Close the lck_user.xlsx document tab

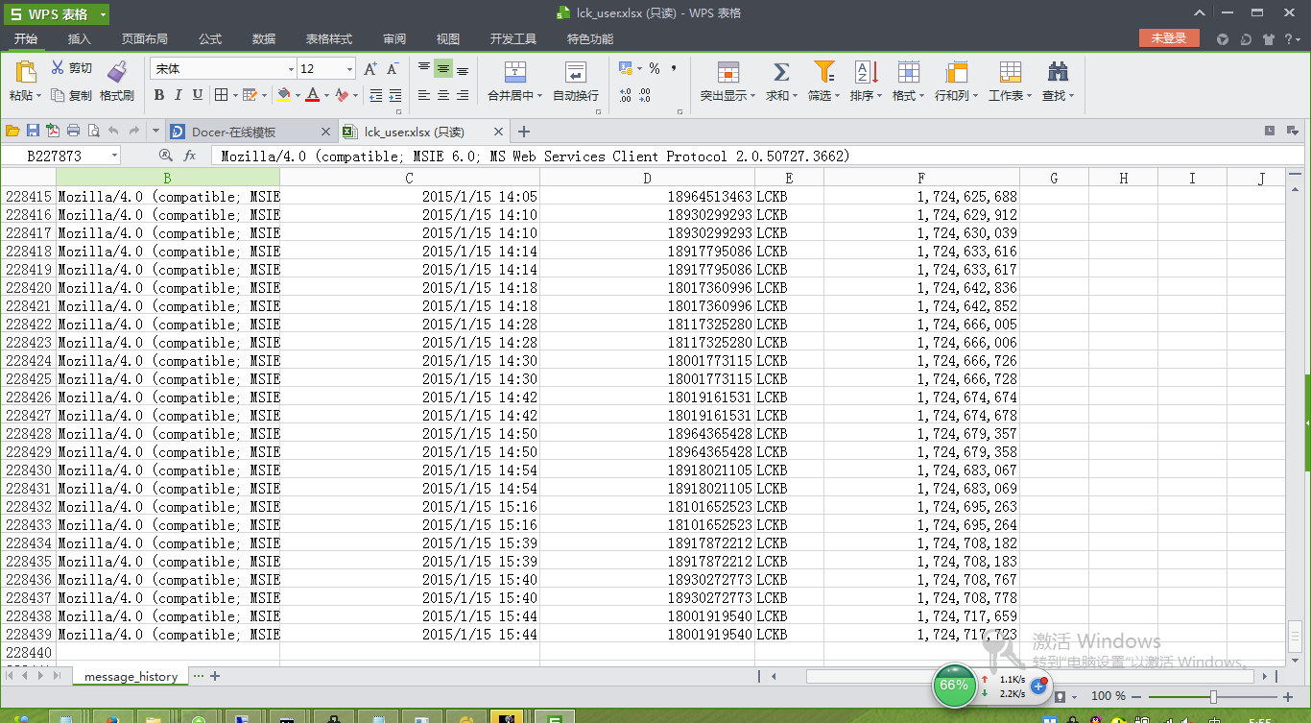click(499, 132)
